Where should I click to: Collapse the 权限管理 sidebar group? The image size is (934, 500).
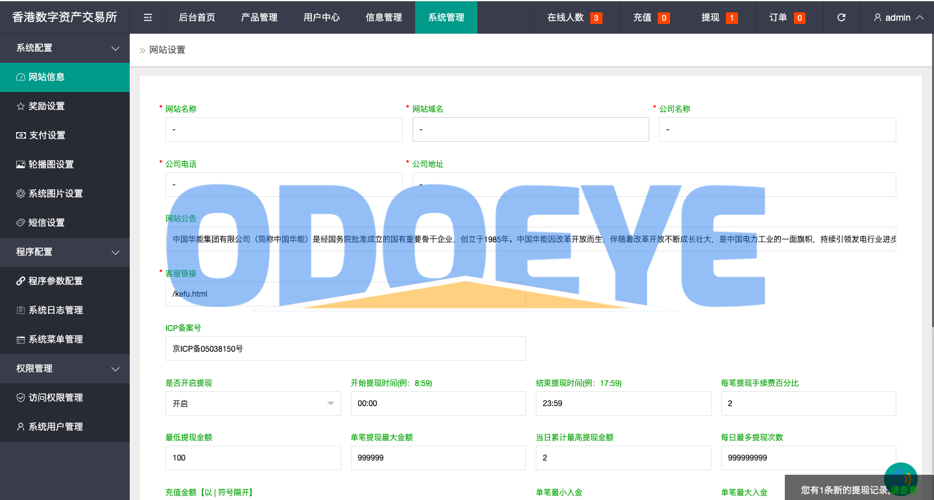point(115,369)
